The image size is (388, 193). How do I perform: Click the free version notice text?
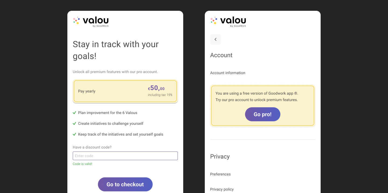pos(257,96)
